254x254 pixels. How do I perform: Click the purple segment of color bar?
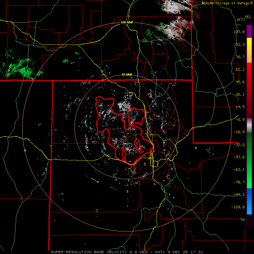coord(249,31)
